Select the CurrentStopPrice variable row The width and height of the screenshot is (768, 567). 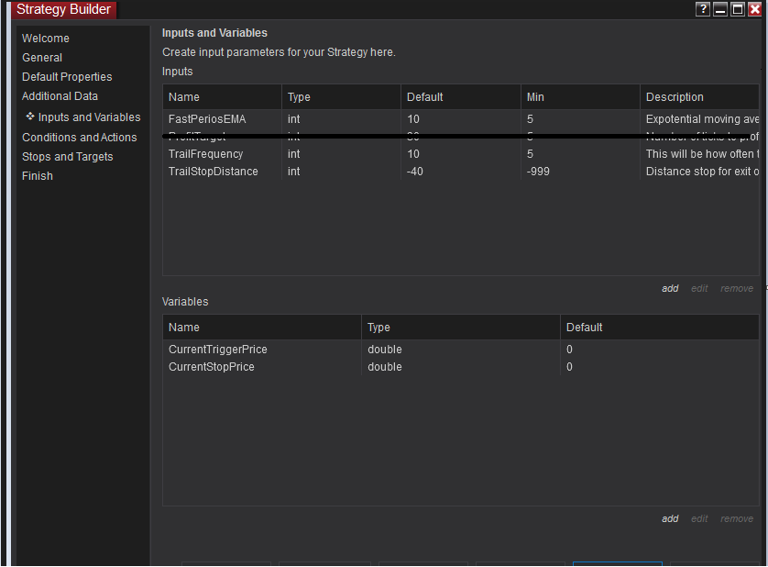click(212, 367)
